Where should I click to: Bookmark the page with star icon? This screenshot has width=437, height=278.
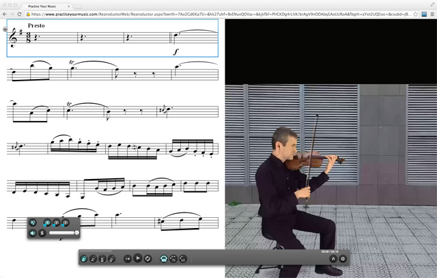(x=415, y=14)
